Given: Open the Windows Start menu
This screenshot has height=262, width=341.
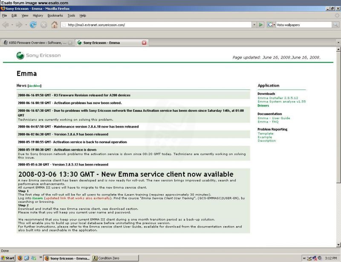Looking at the screenshot, I should click(8, 258).
